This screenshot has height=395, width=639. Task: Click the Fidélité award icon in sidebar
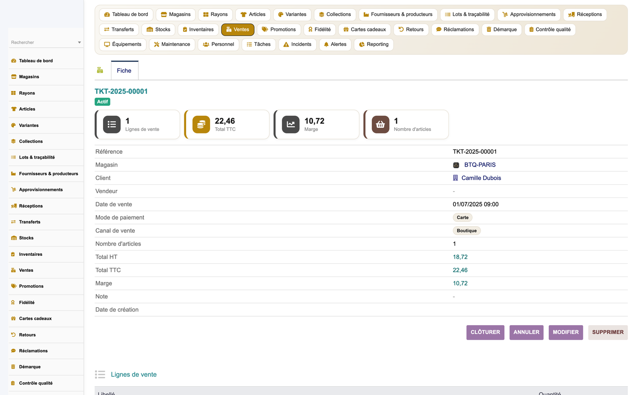tap(14, 303)
